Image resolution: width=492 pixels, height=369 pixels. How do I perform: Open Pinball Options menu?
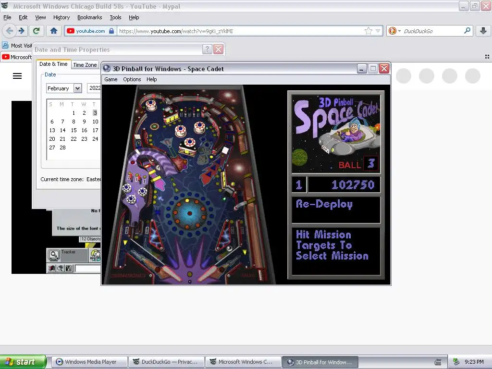tap(132, 79)
